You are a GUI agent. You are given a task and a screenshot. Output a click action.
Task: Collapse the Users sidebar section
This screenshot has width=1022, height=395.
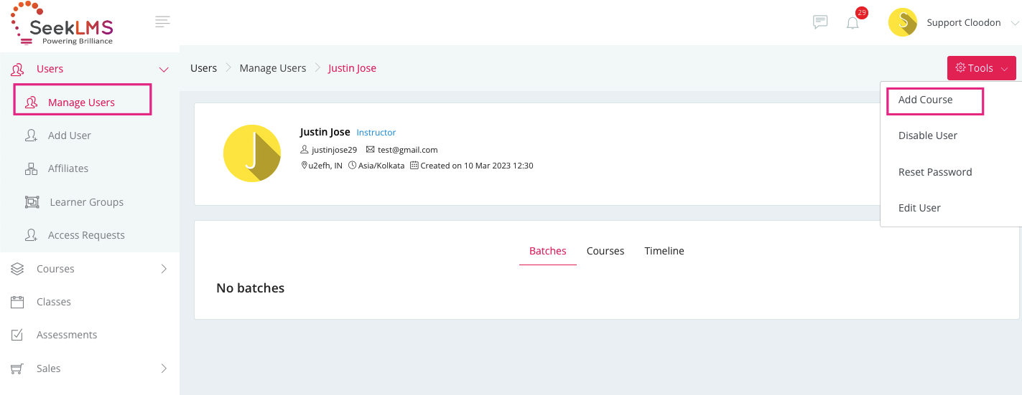coord(163,70)
